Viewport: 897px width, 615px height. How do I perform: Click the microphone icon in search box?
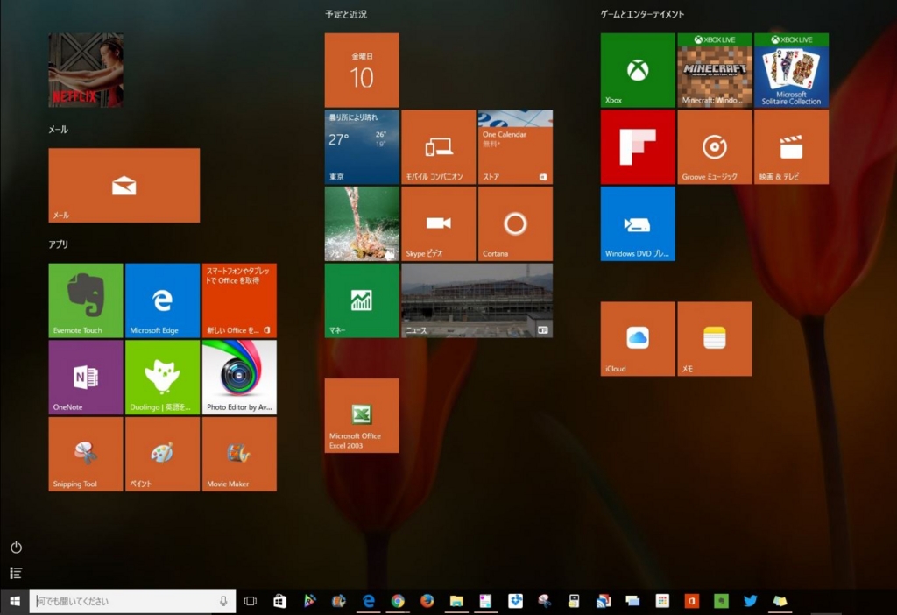click(223, 601)
